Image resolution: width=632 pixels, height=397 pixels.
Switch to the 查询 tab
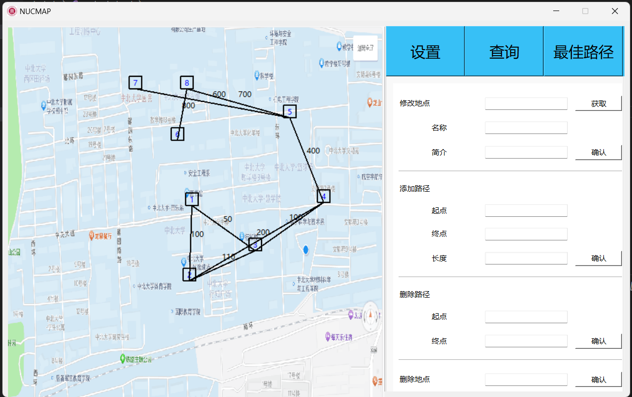coord(504,52)
